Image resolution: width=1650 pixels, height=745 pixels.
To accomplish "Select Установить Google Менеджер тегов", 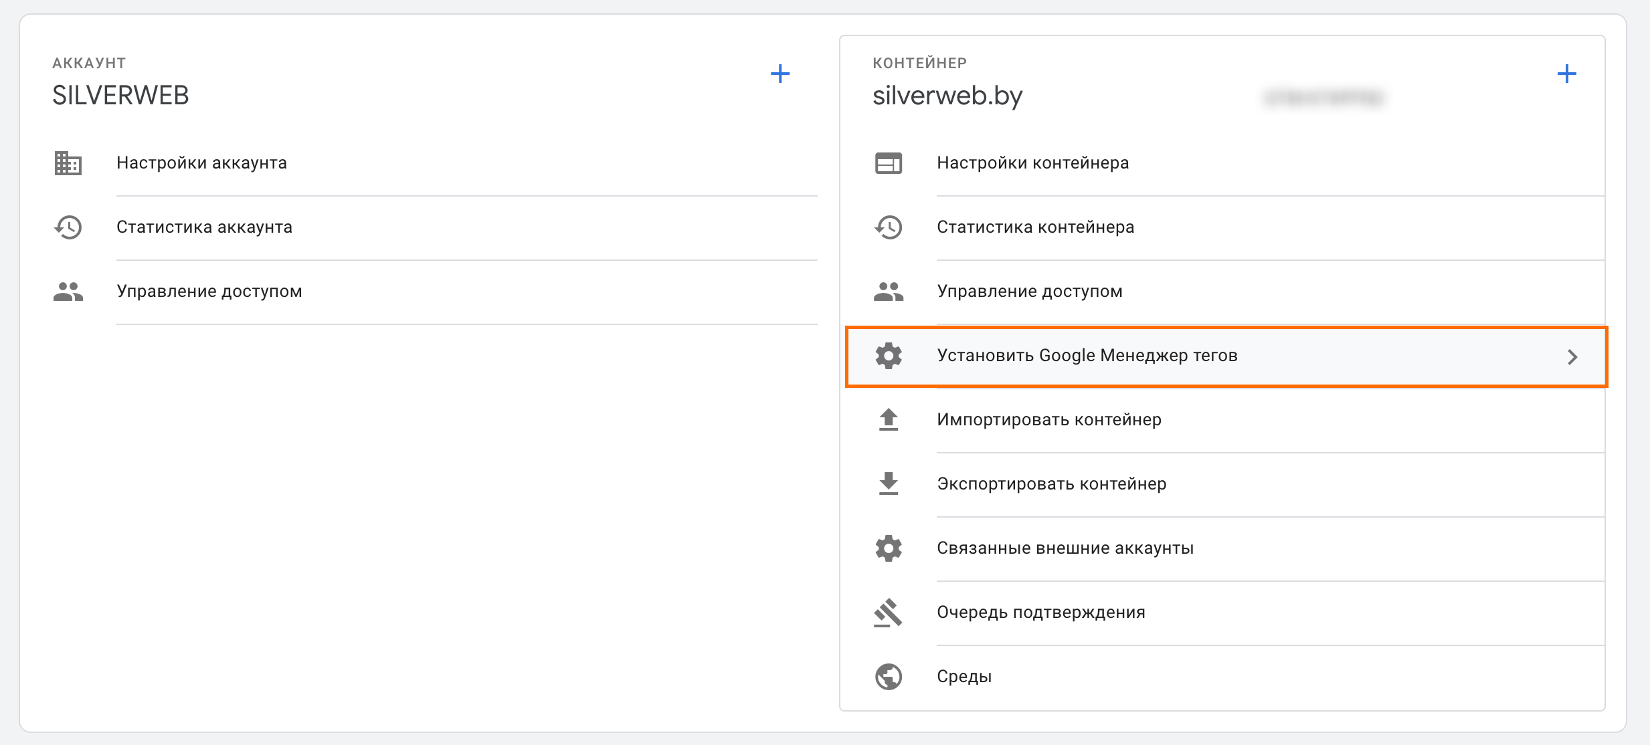I will [1087, 356].
